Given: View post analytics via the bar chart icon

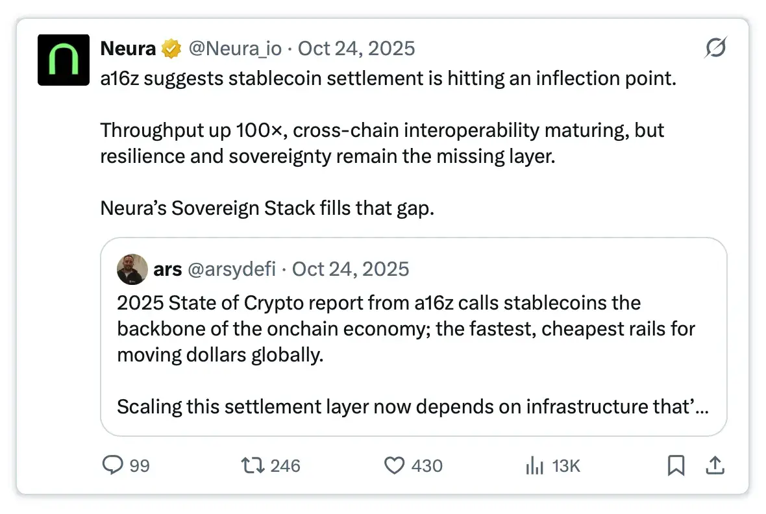Looking at the screenshot, I should coord(534,465).
